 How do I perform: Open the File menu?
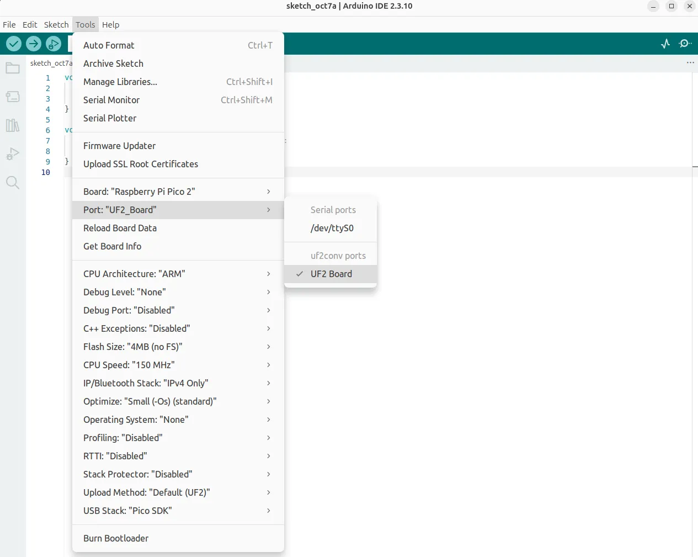click(9, 25)
